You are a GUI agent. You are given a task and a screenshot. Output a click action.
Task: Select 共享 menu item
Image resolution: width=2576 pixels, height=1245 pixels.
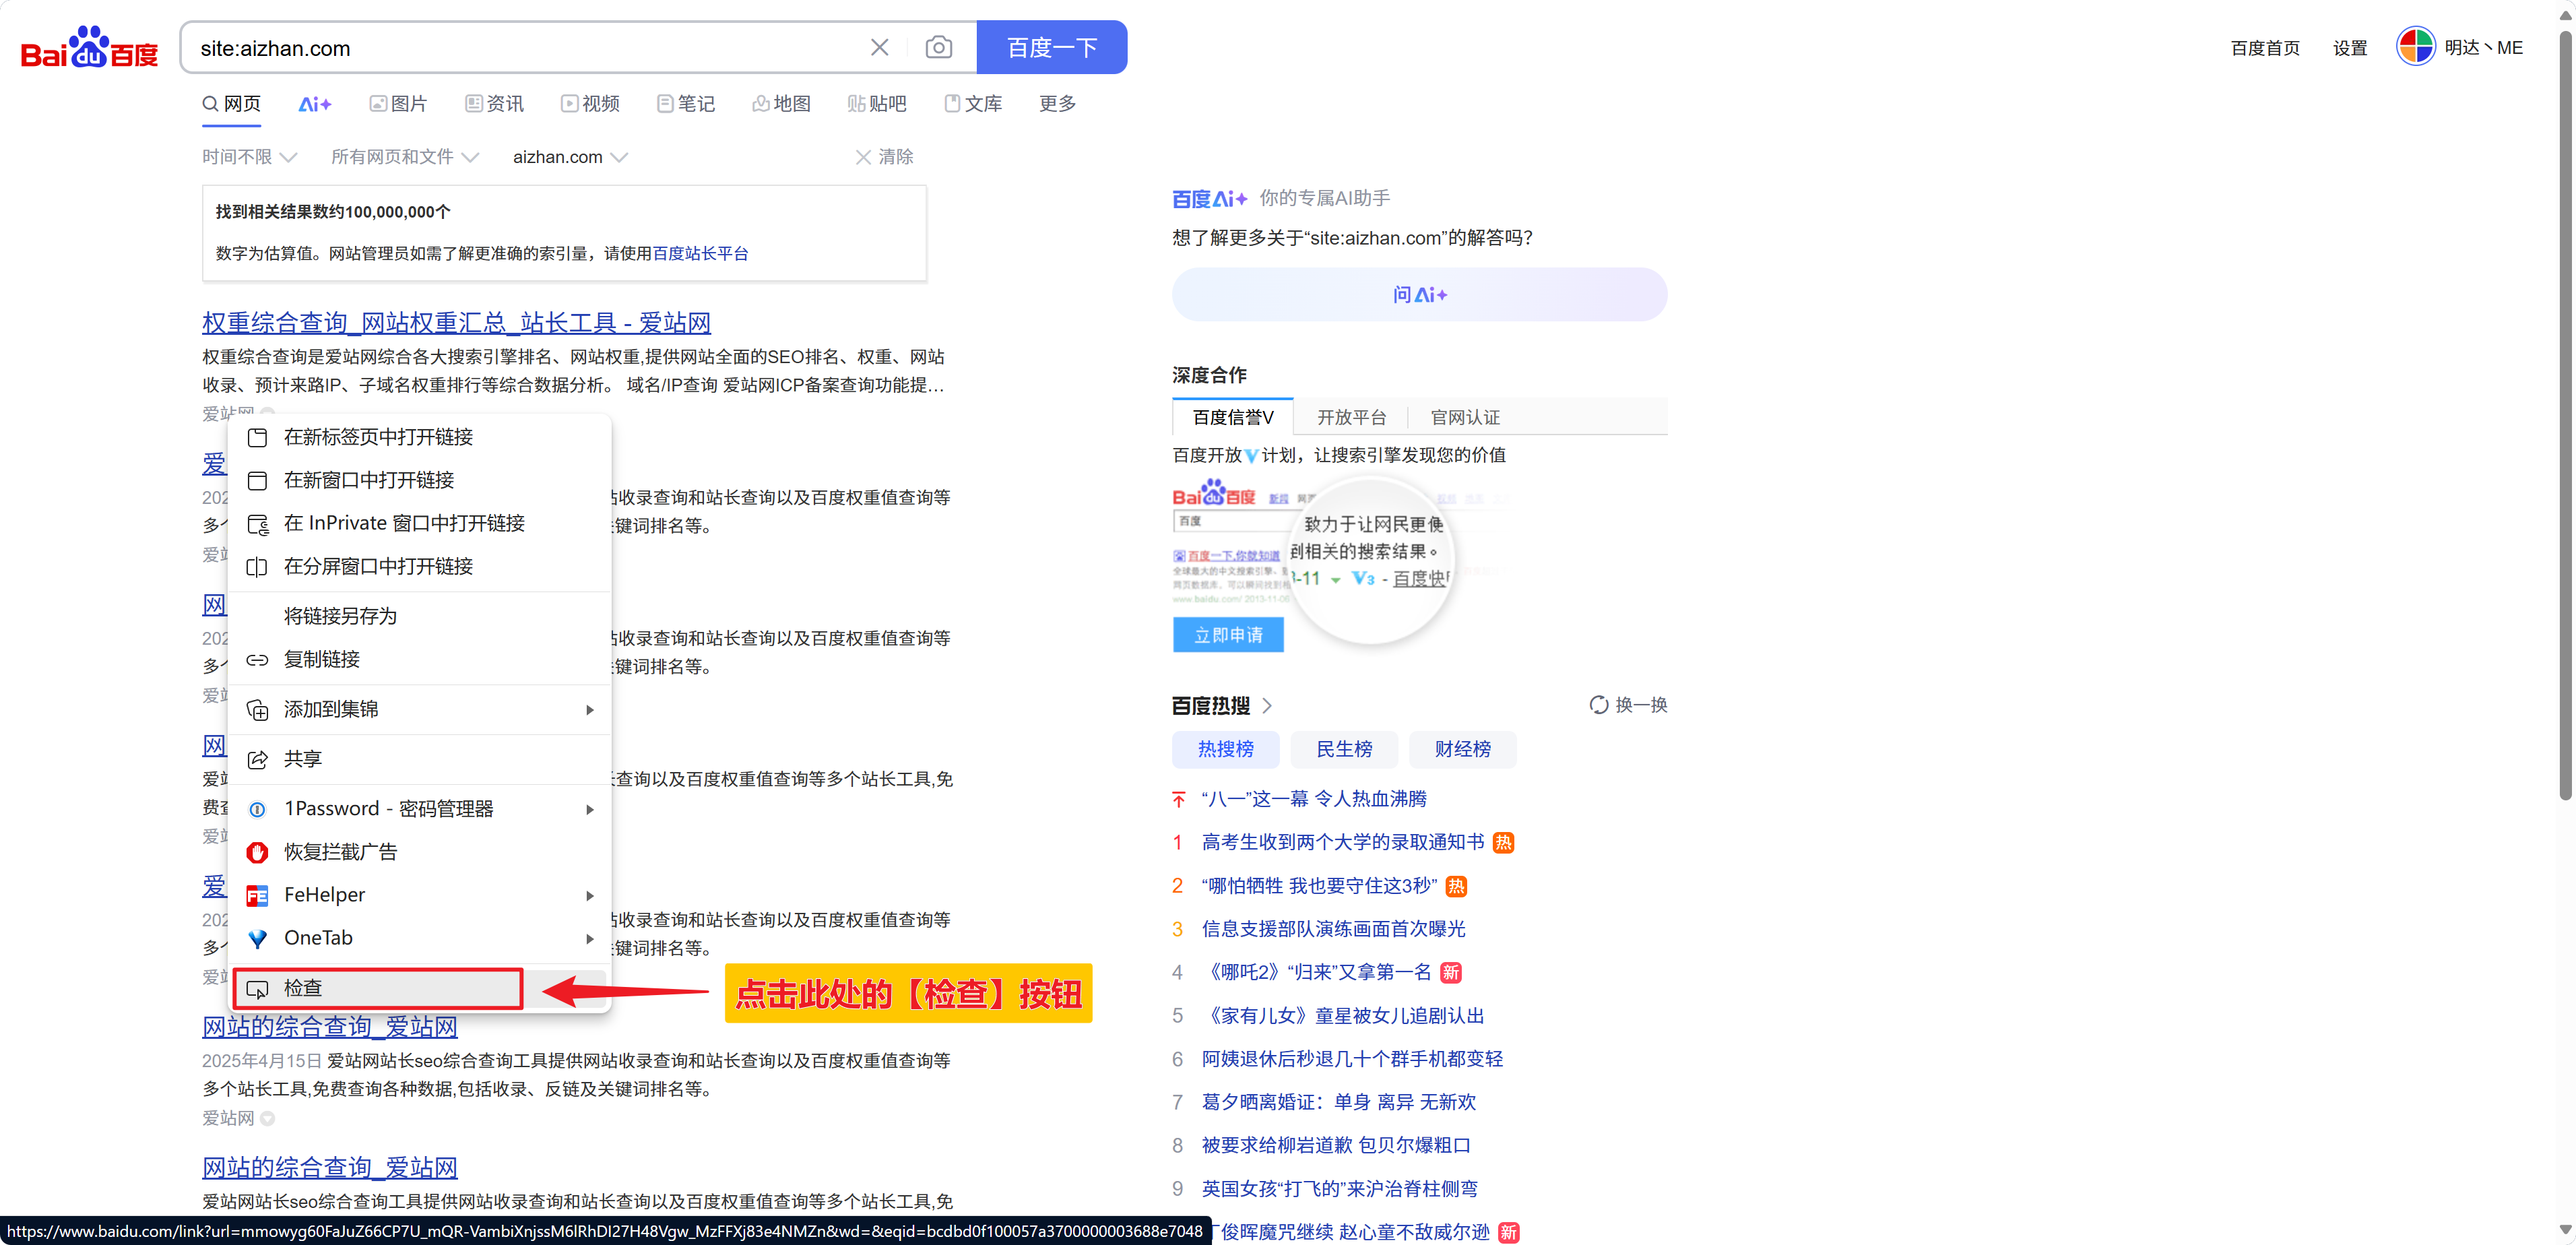(x=419, y=759)
